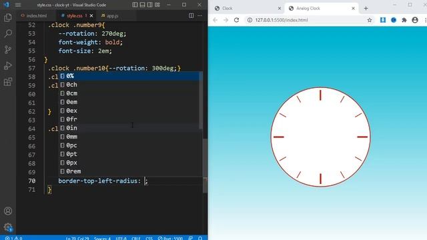Bookmark this page with star icon
This screenshot has height=240, width=427.
(x=370, y=20)
